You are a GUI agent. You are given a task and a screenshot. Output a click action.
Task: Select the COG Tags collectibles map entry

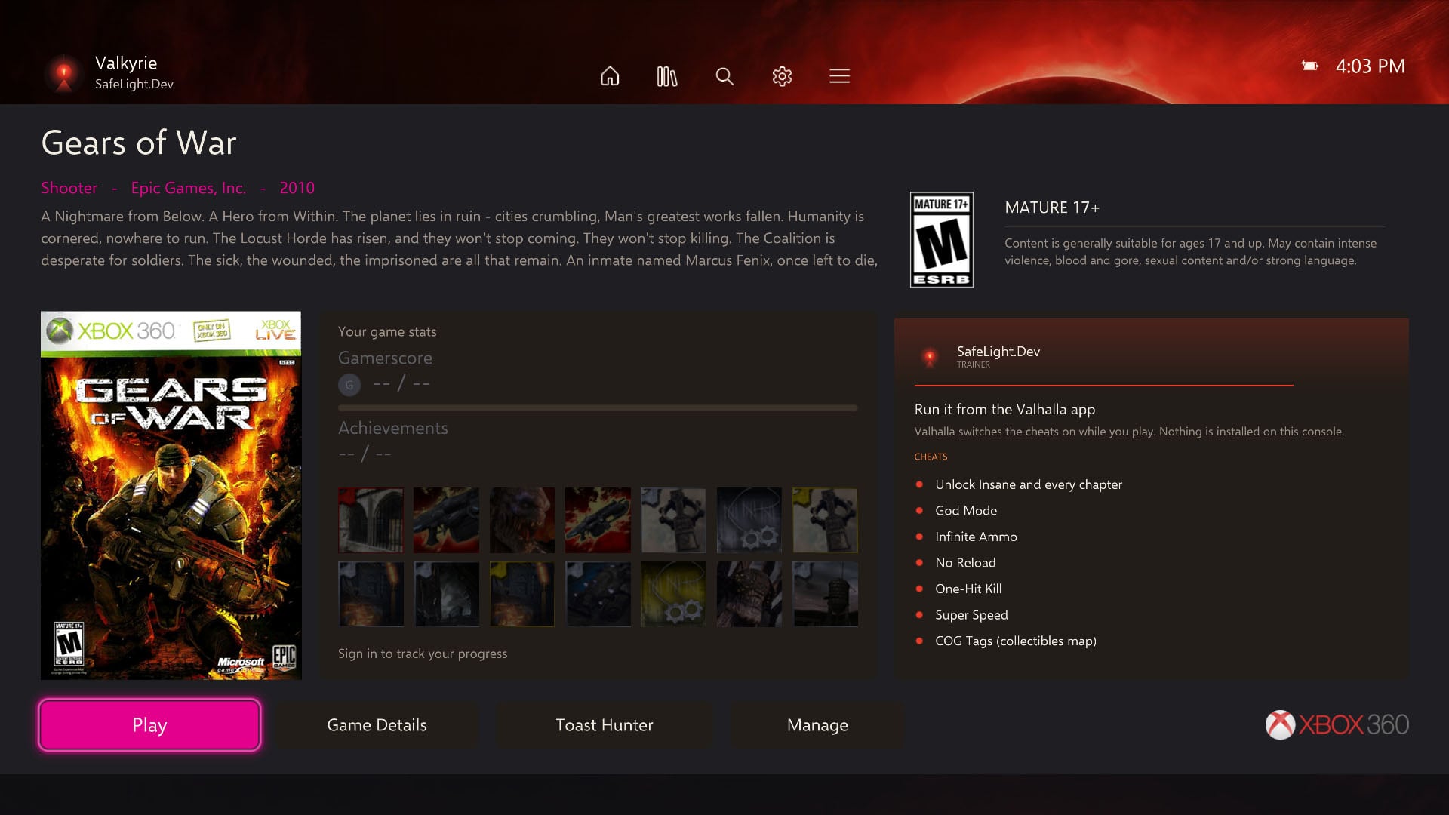point(1016,641)
